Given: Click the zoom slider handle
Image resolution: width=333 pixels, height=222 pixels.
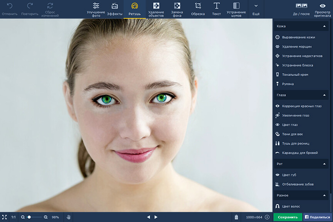Looking at the screenshot, I should coord(30,217).
